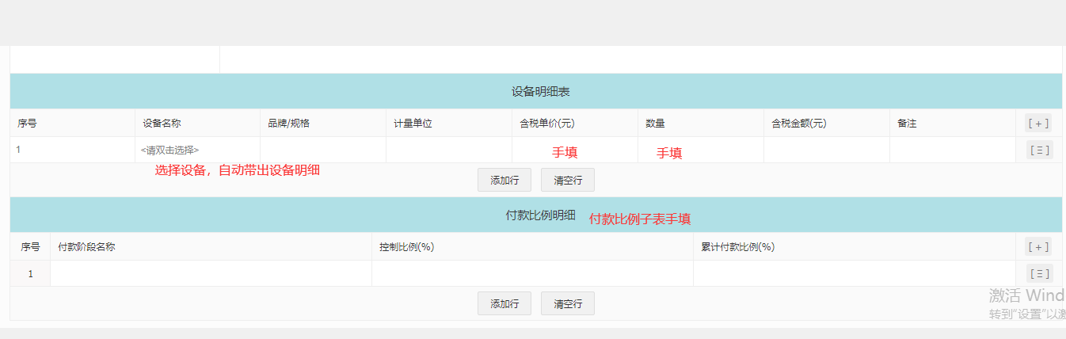Select the <请双击选择> 设备名称 cell
Image resolution: width=1066 pixels, height=339 pixels.
197,150
